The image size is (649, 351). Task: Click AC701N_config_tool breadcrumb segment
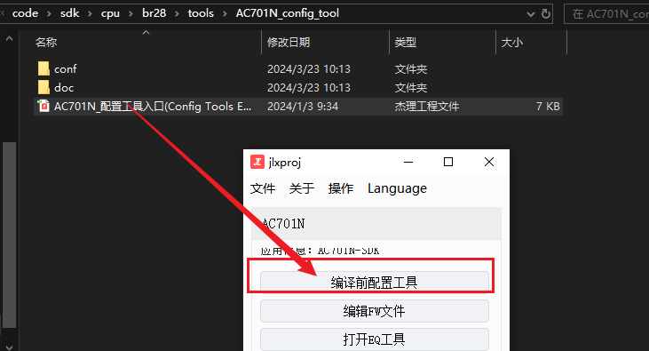coord(288,13)
